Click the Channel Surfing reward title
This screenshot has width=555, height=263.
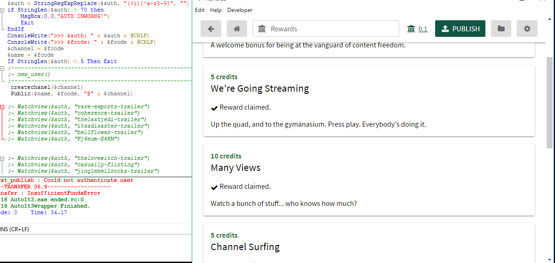245,247
